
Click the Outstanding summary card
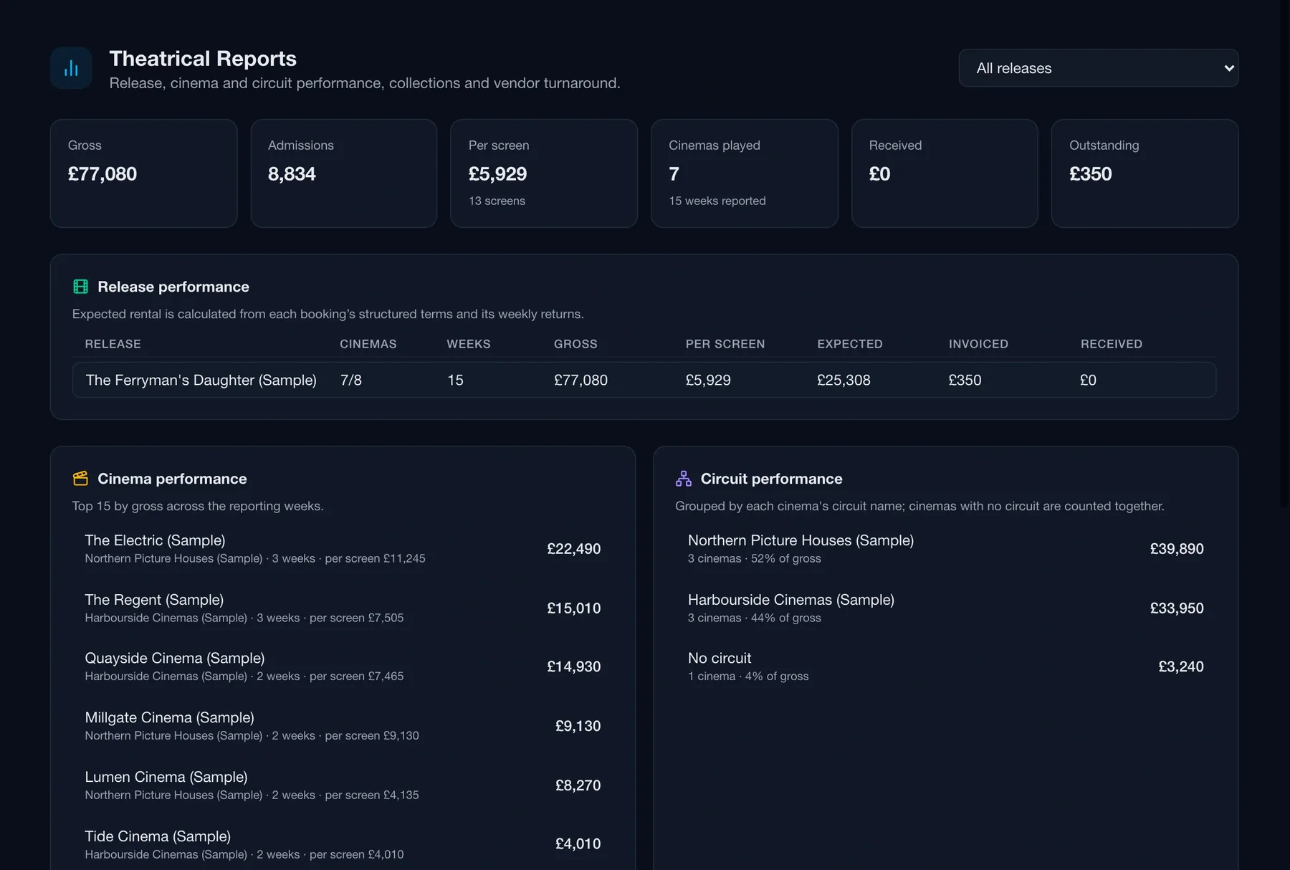point(1145,173)
